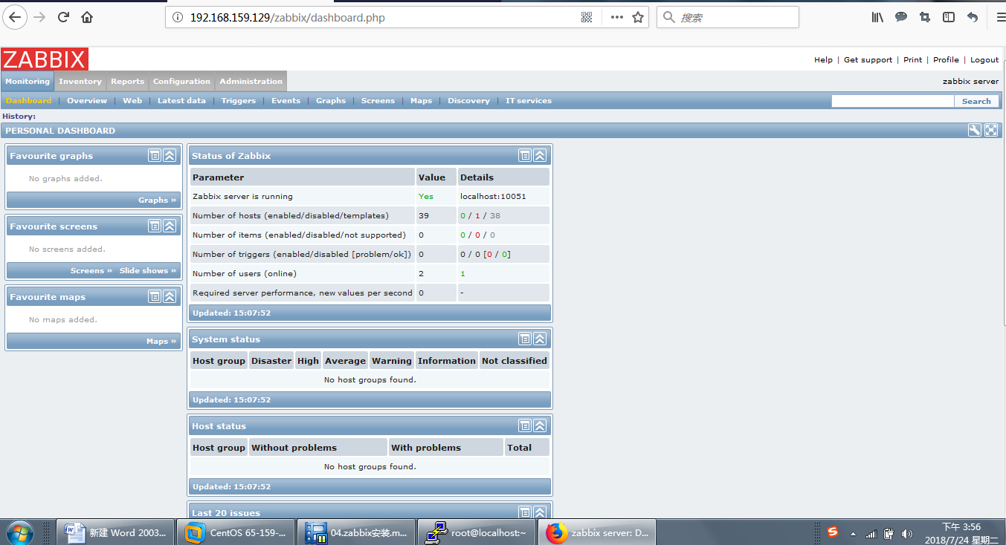This screenshot has width=1006, height=545.
Task: Collapse the Favourite graphs widget
Action: point(170,156)
